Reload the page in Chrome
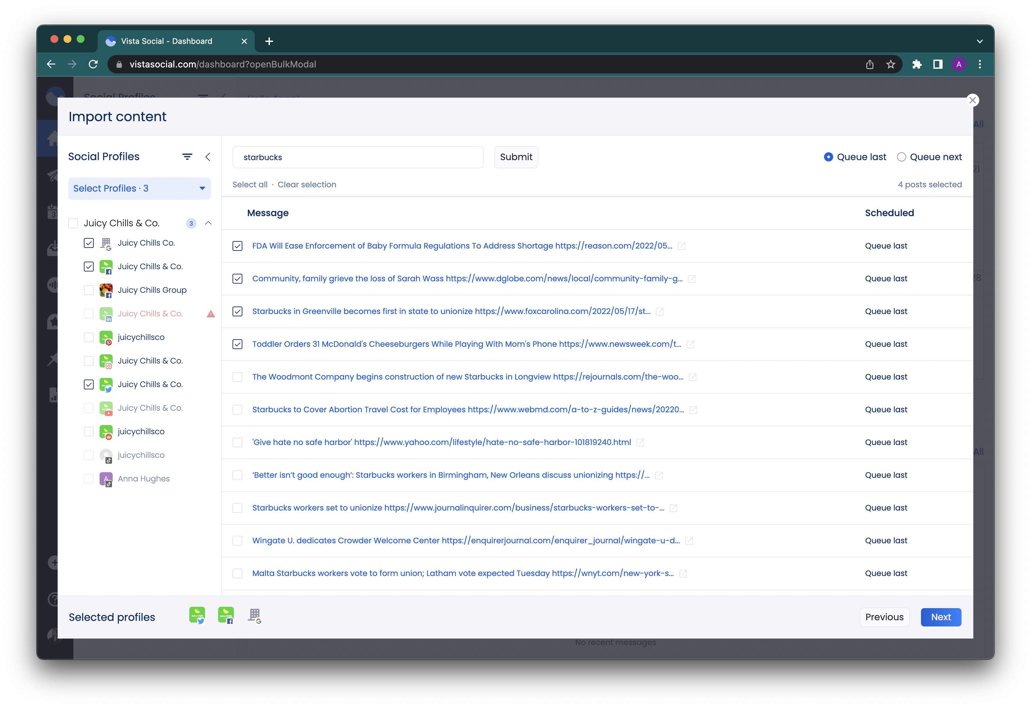 [x=93, y=64]
